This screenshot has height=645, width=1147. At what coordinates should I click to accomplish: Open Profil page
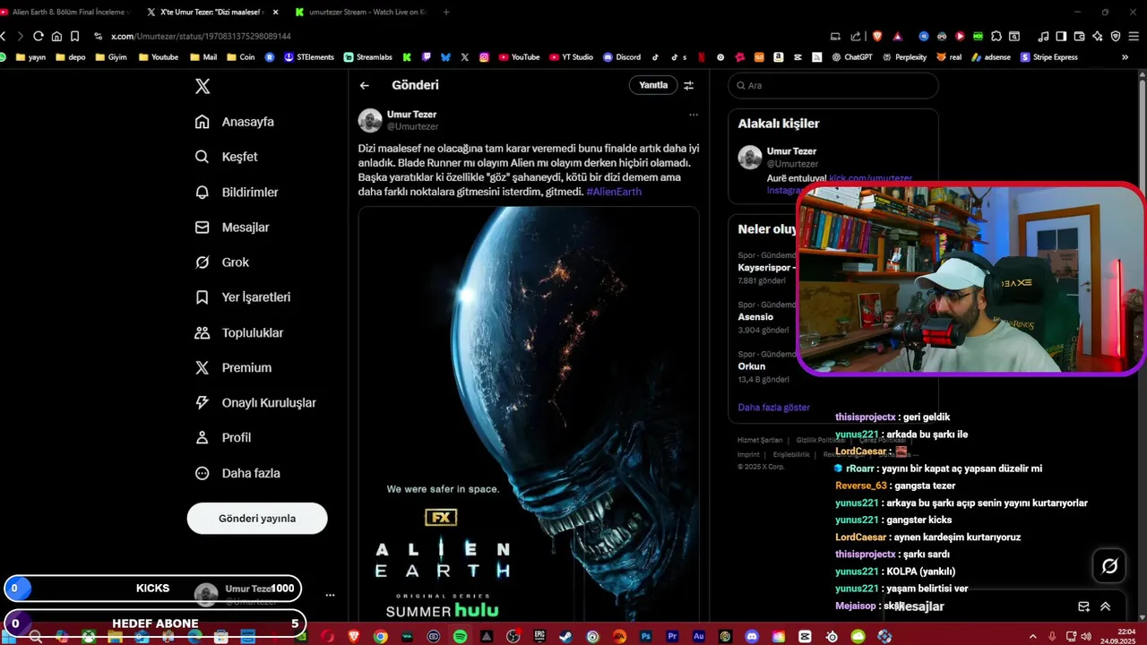click(223, 438)
